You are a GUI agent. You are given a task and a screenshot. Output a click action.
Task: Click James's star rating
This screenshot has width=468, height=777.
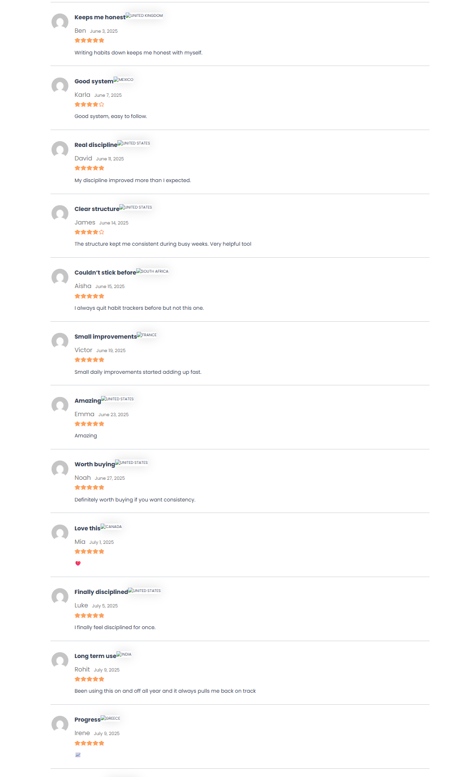(90, 232)
